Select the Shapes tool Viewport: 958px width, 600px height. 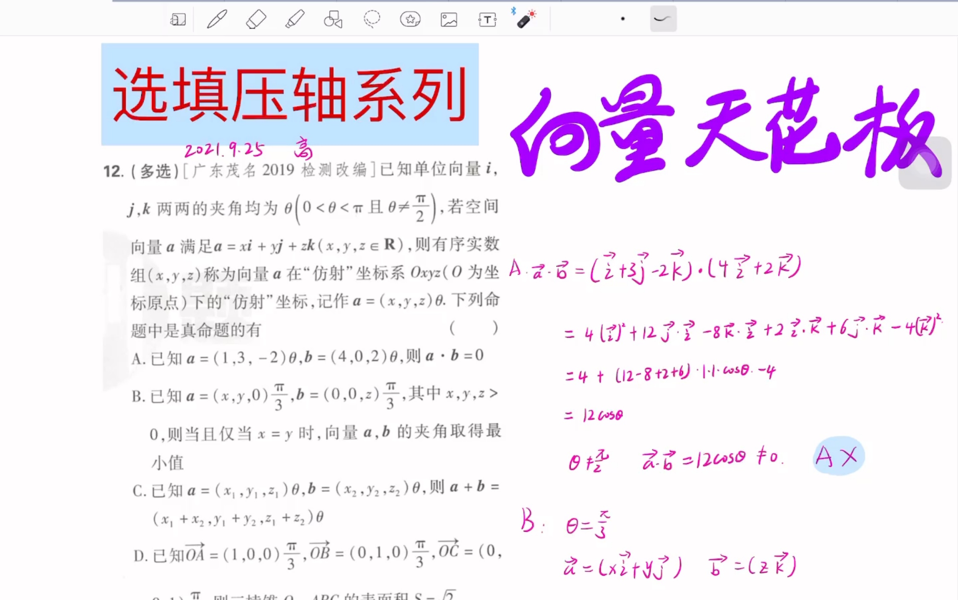click(333, 19)
